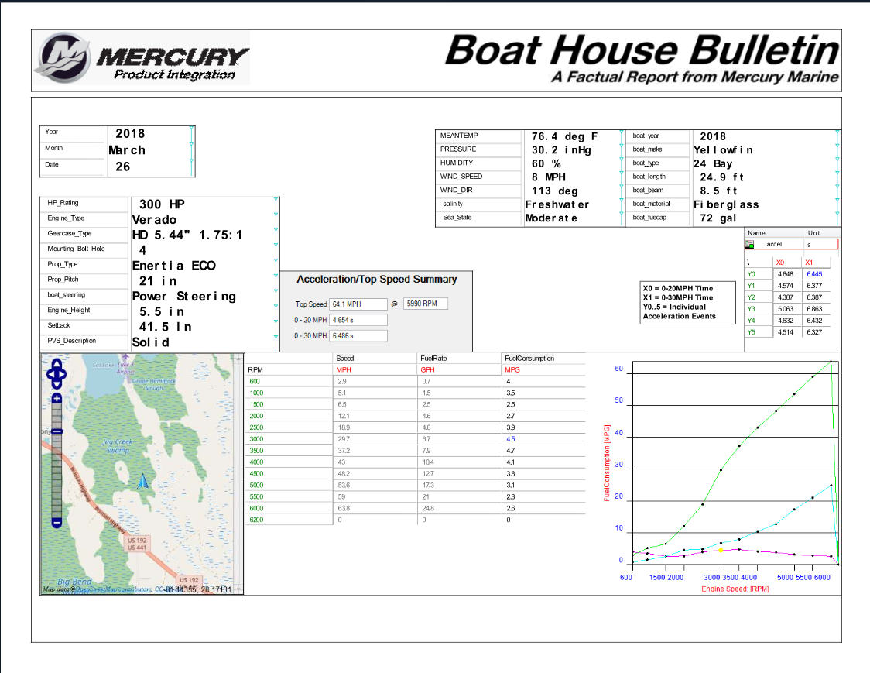Select the Y0 row label
Viewport: 870px width, 673px height.
point(752,274)
